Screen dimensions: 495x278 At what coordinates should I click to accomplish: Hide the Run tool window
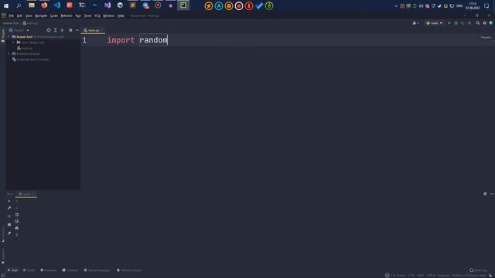492,194
